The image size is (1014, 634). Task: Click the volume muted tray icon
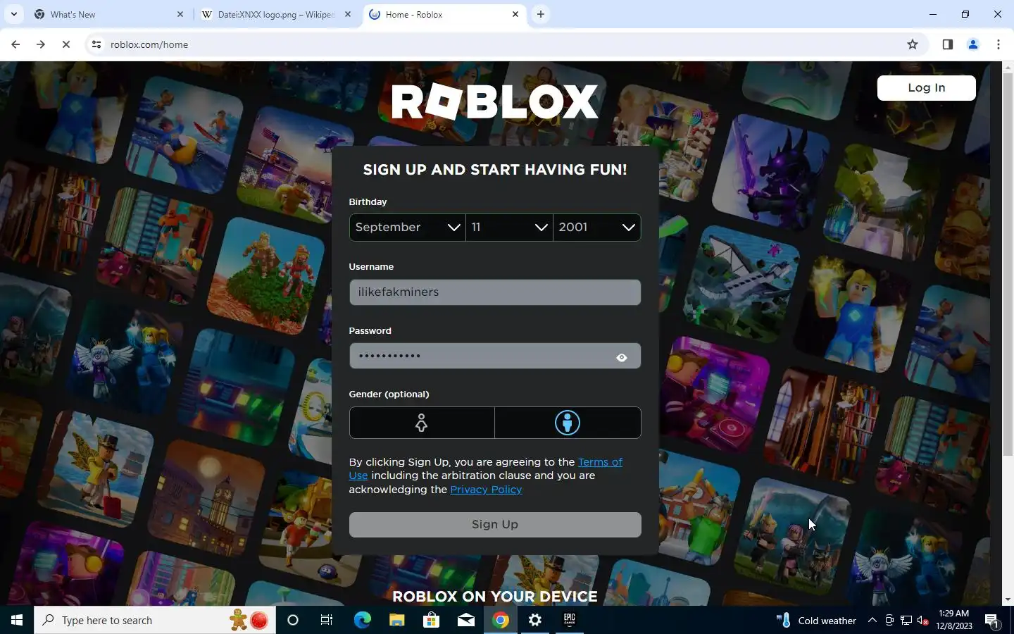(923, 621)
